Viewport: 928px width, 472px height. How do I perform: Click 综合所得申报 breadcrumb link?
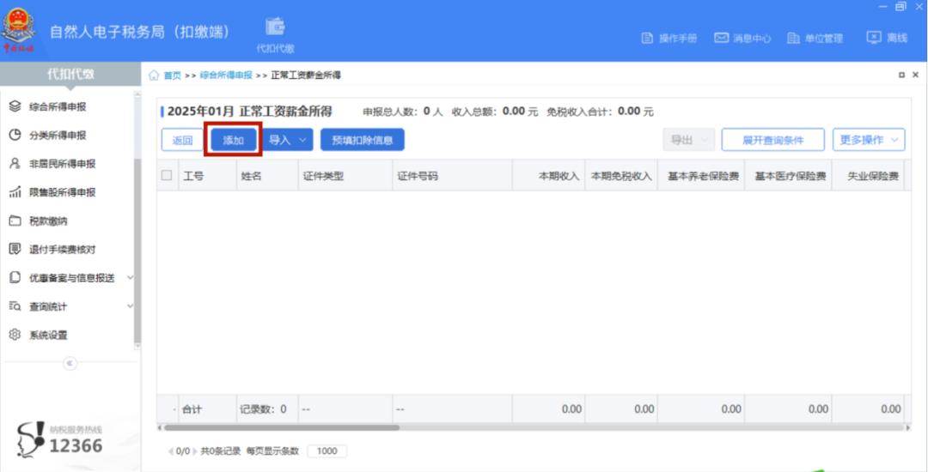point(226,76)
